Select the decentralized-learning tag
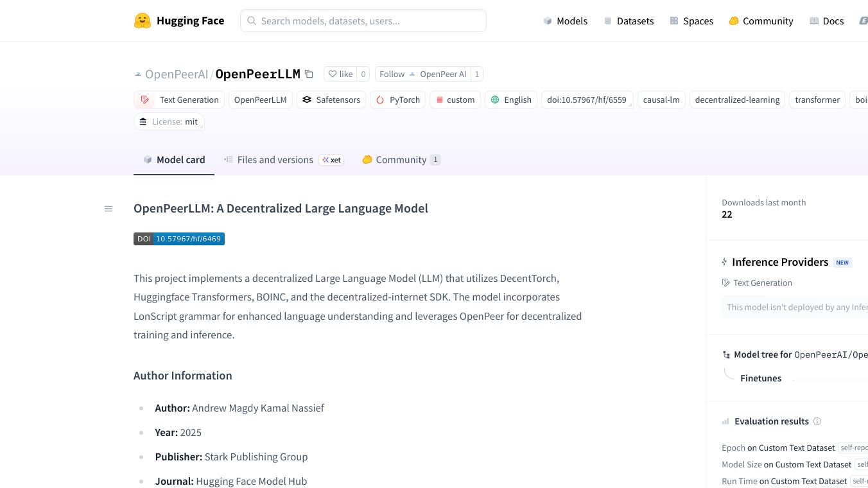868x488 pixels. [737, 100]
